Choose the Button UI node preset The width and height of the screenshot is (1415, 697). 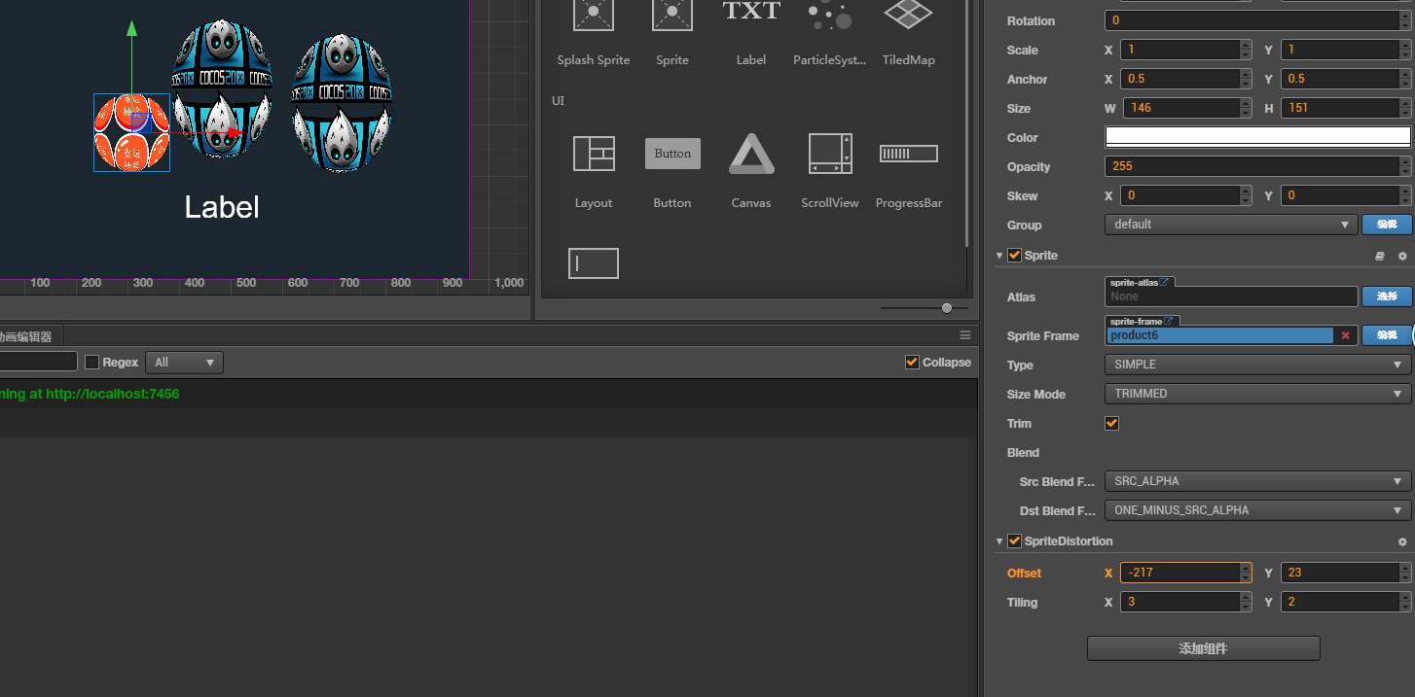[672, 171]
